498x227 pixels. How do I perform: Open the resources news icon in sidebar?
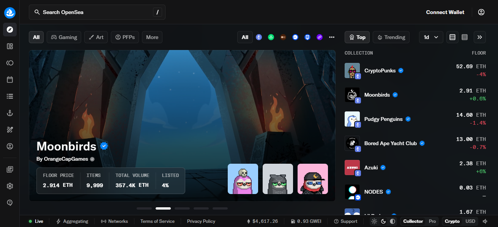coord(10,169)
